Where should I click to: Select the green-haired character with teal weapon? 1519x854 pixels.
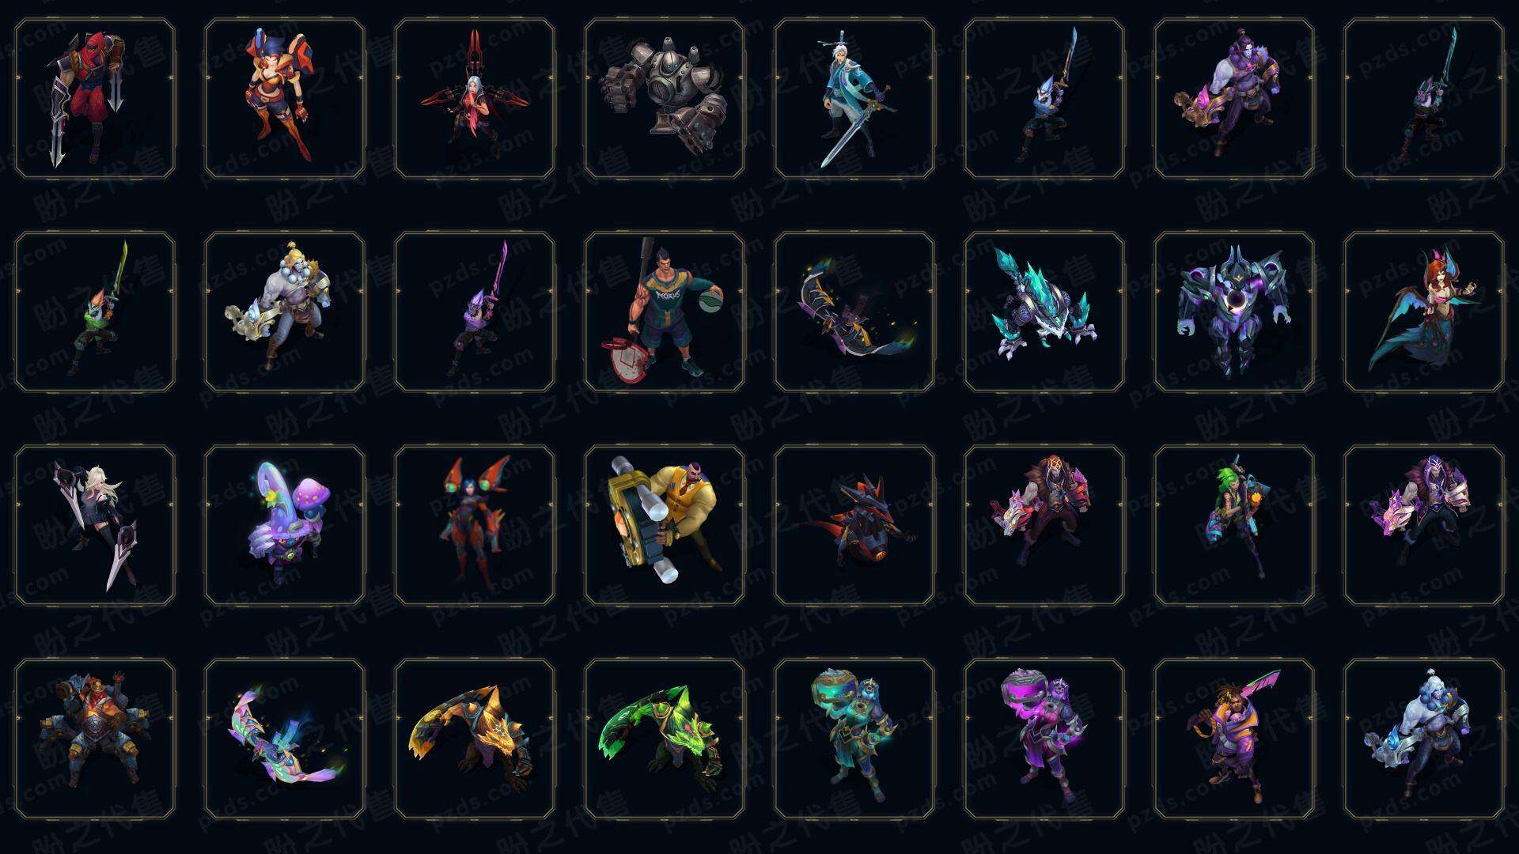(x=1234, y=526)
